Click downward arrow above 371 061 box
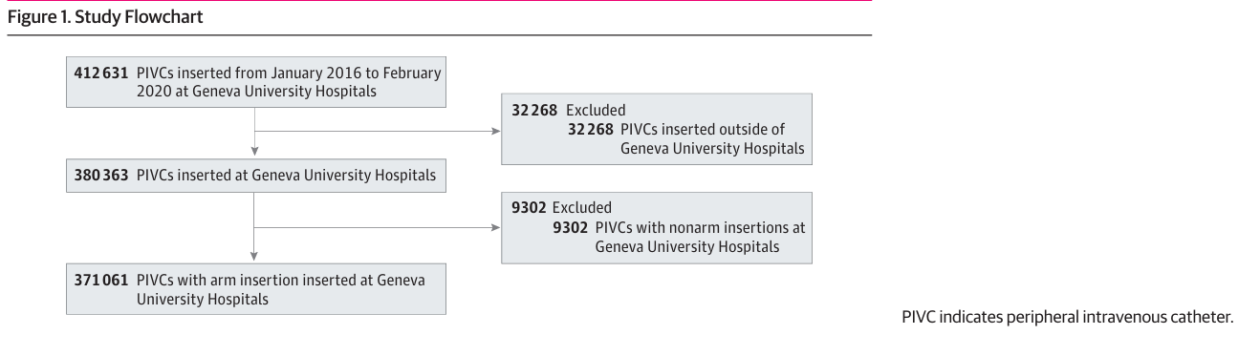 (x=254, y=255)
